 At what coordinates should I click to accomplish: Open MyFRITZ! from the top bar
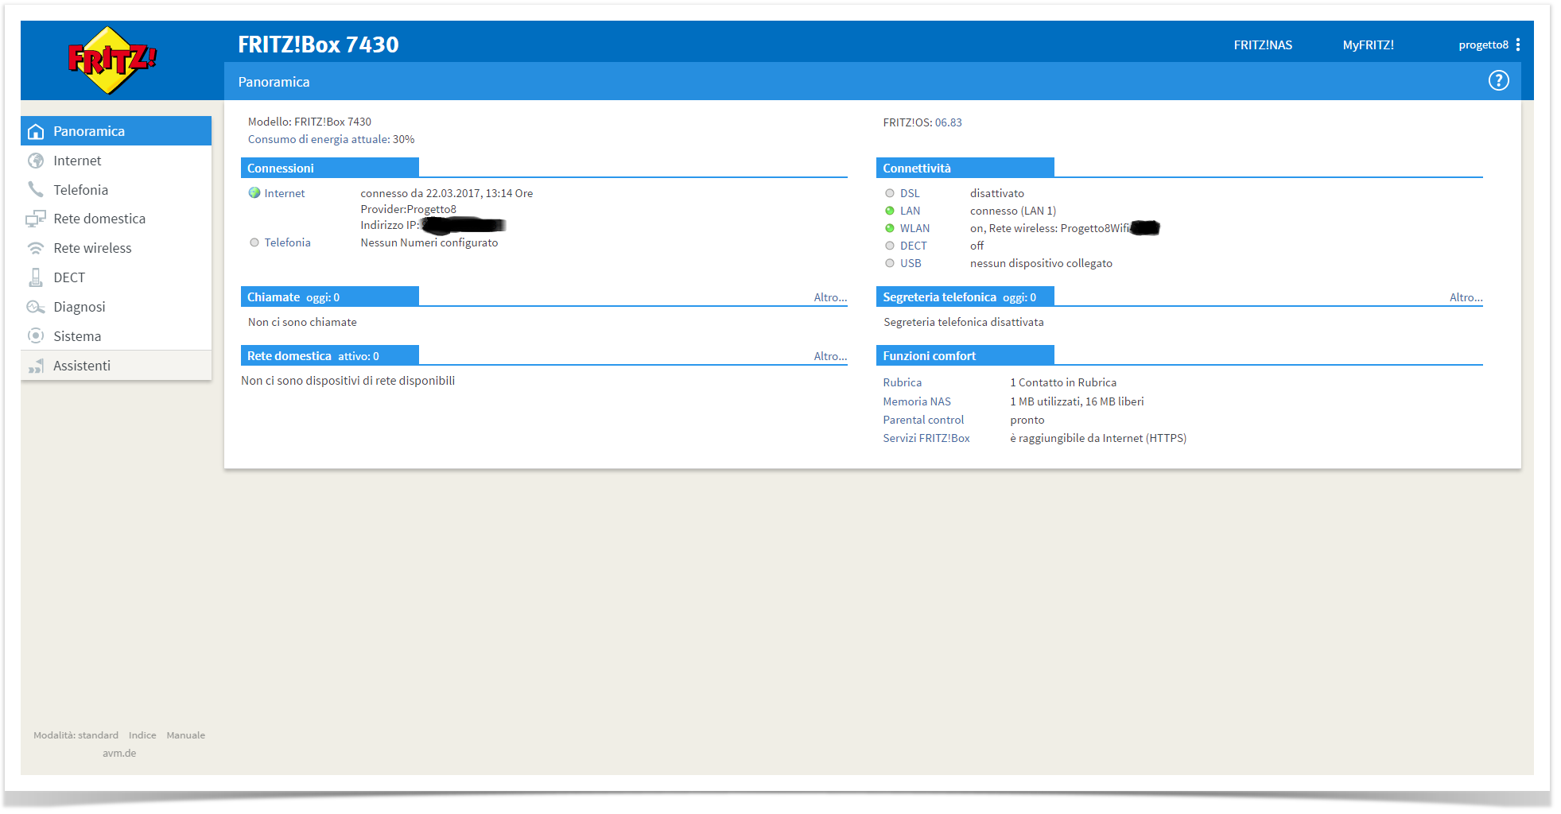click(x=1368, y=45)
